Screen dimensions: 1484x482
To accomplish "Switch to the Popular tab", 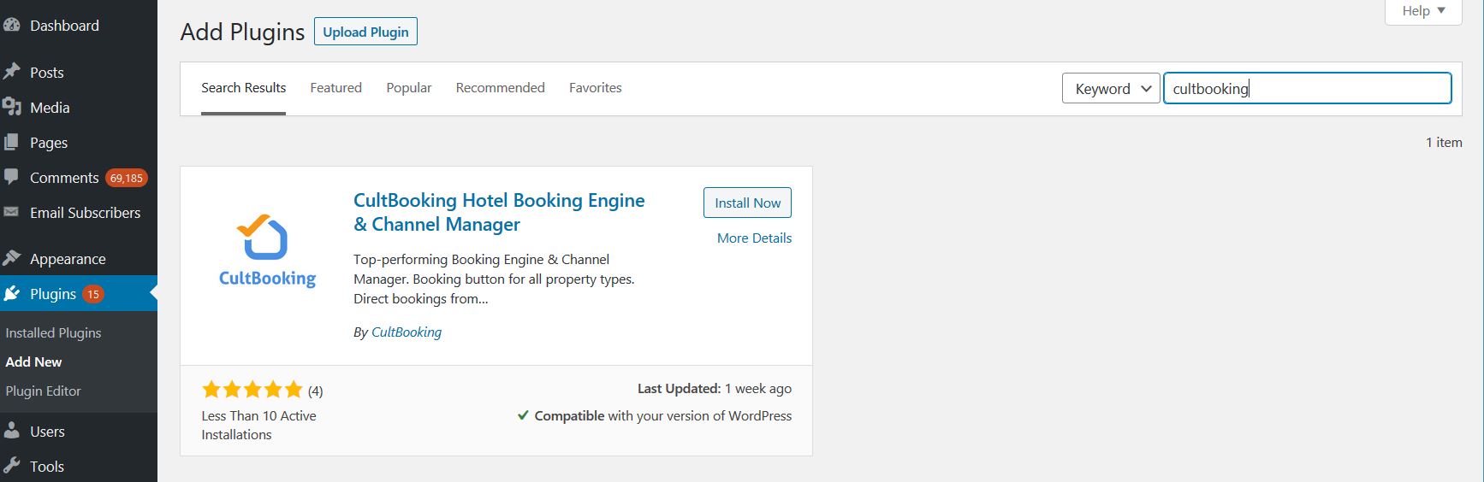I will [x=408, y=88].
